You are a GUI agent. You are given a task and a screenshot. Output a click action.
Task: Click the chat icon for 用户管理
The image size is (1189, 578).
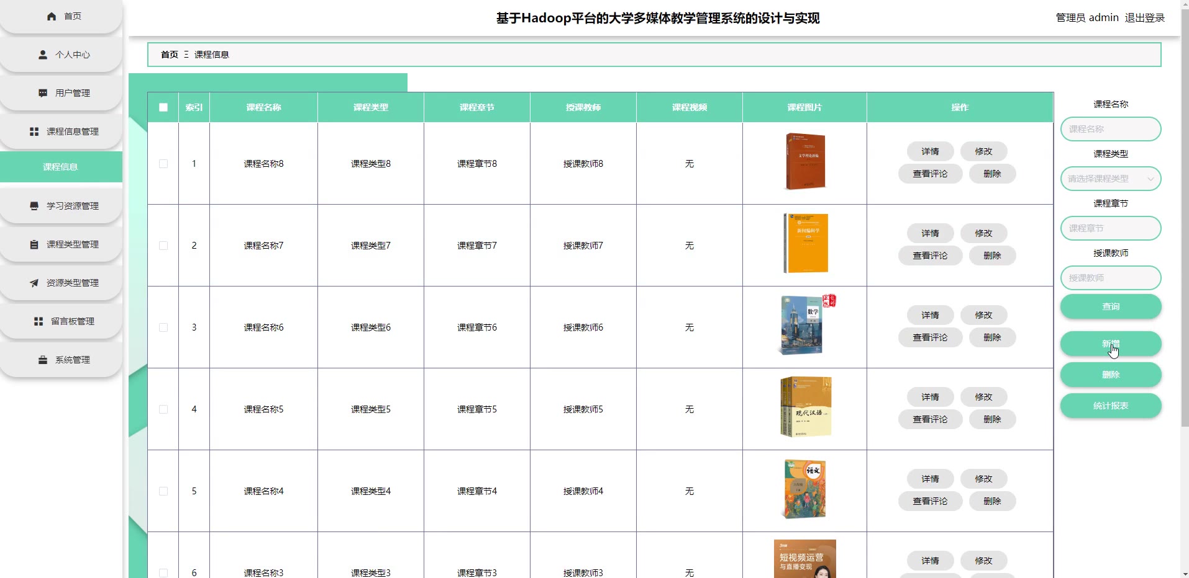click(x=43, y=93)
